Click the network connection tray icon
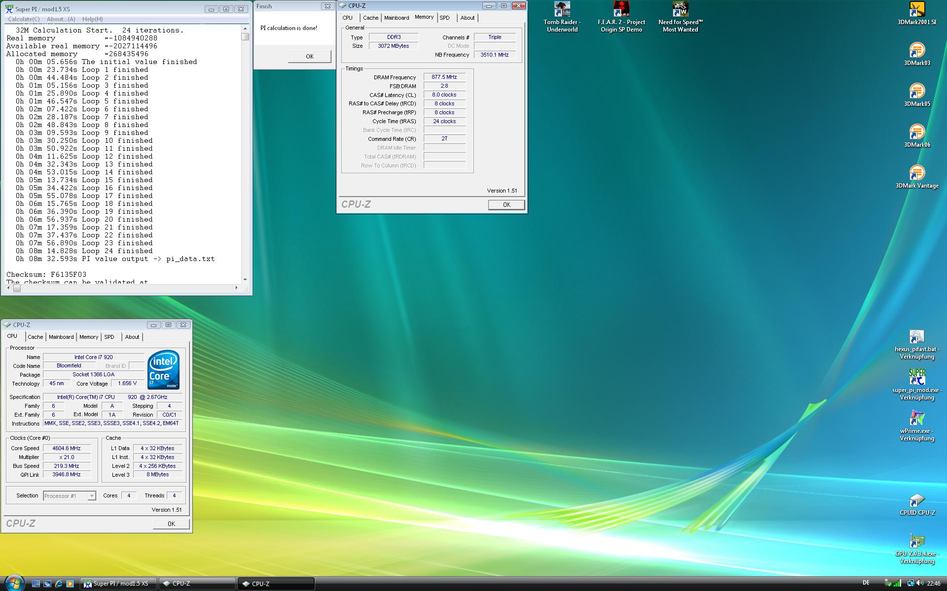The image size is (947, 591). point(911,583)
